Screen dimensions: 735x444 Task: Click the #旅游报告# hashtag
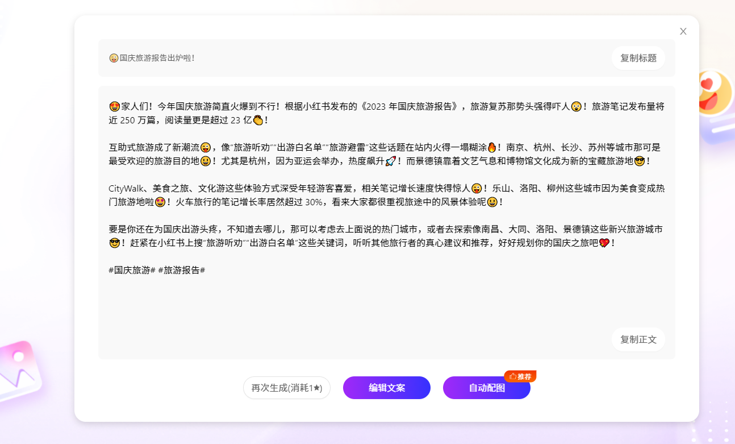[x=181, y=270]
